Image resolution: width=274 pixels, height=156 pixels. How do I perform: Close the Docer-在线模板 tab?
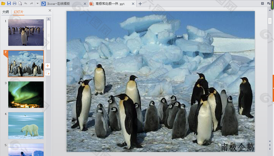click(x=85, y=4)
